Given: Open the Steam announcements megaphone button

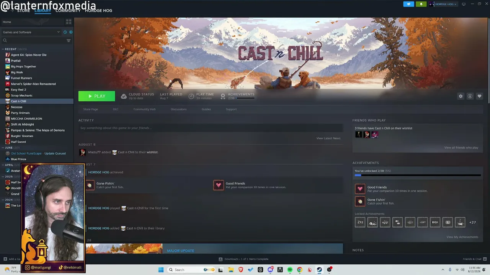Looking at the screenshot, I should 408,4.
